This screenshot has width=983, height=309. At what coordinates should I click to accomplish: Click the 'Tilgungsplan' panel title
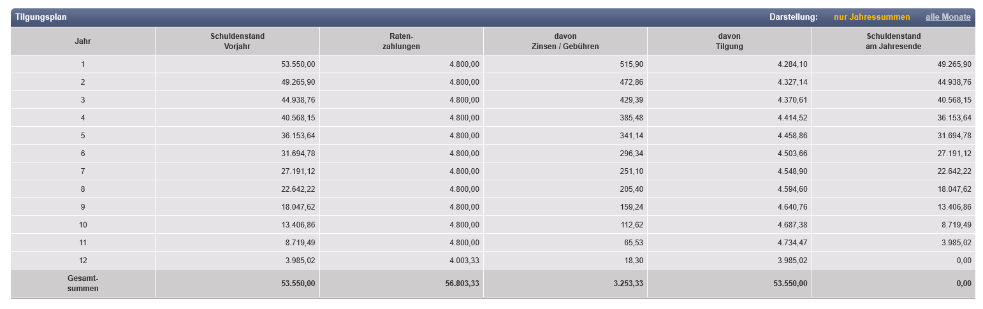pos(41,17)
